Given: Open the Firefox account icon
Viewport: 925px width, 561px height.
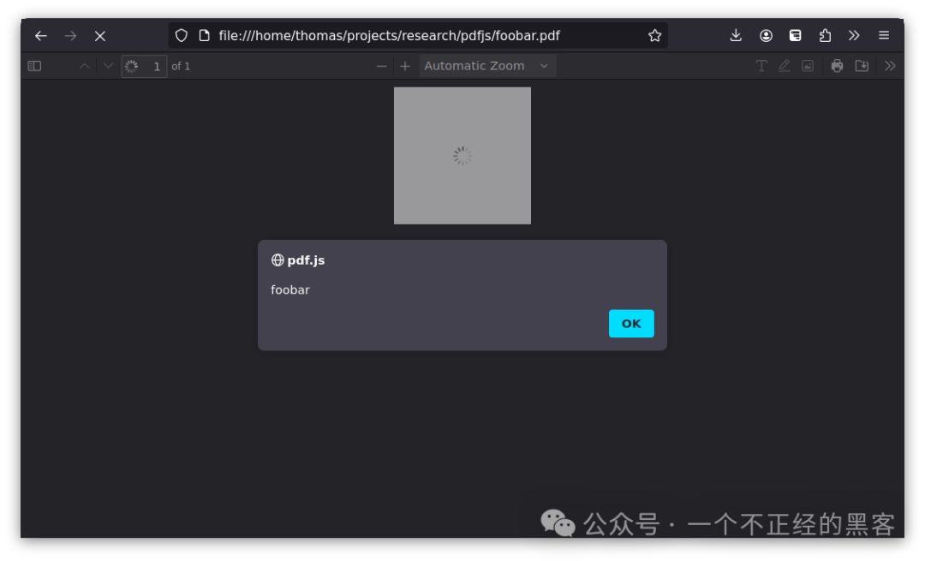Looking at the screenshot, I should pyautogui.click(x=766, y=35).
